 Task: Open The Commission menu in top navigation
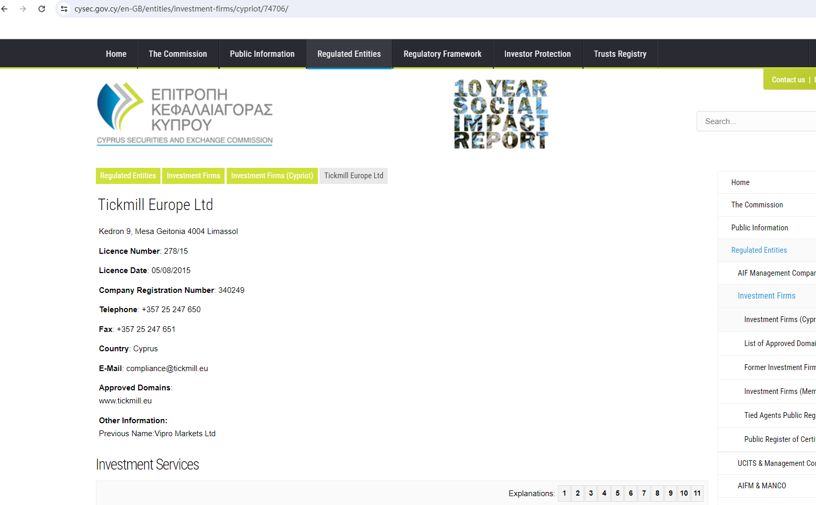point(178,54)
